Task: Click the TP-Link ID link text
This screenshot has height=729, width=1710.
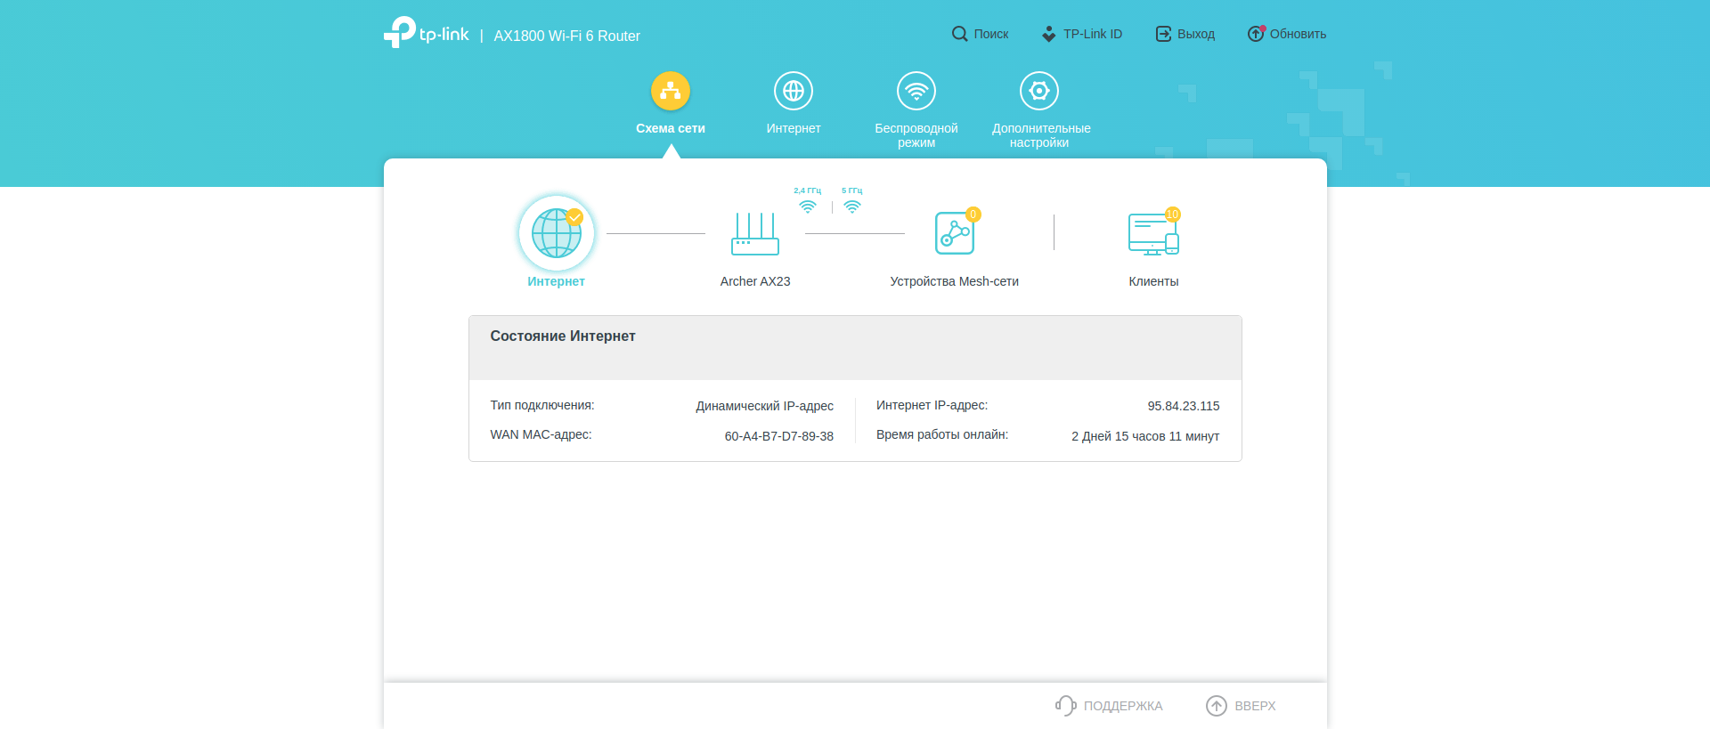Action: 1093,34
